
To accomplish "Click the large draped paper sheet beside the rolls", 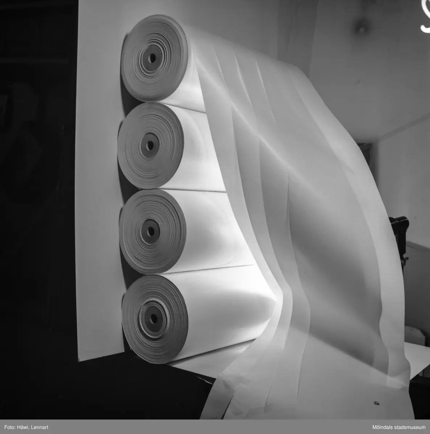I will coord(326,217).
